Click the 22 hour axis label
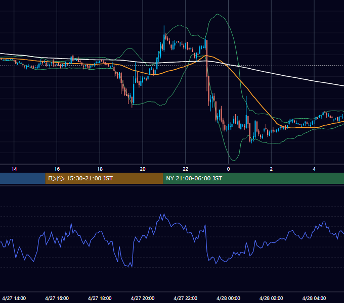The width and height of the screenshot is (344, 303). (x=186, y=169)
